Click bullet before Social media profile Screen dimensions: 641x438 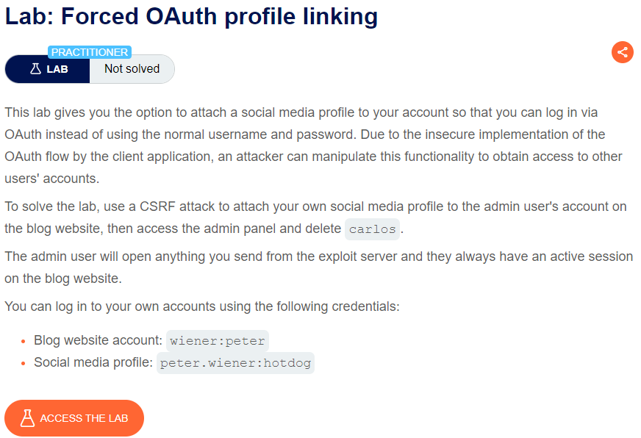(24, 363)
